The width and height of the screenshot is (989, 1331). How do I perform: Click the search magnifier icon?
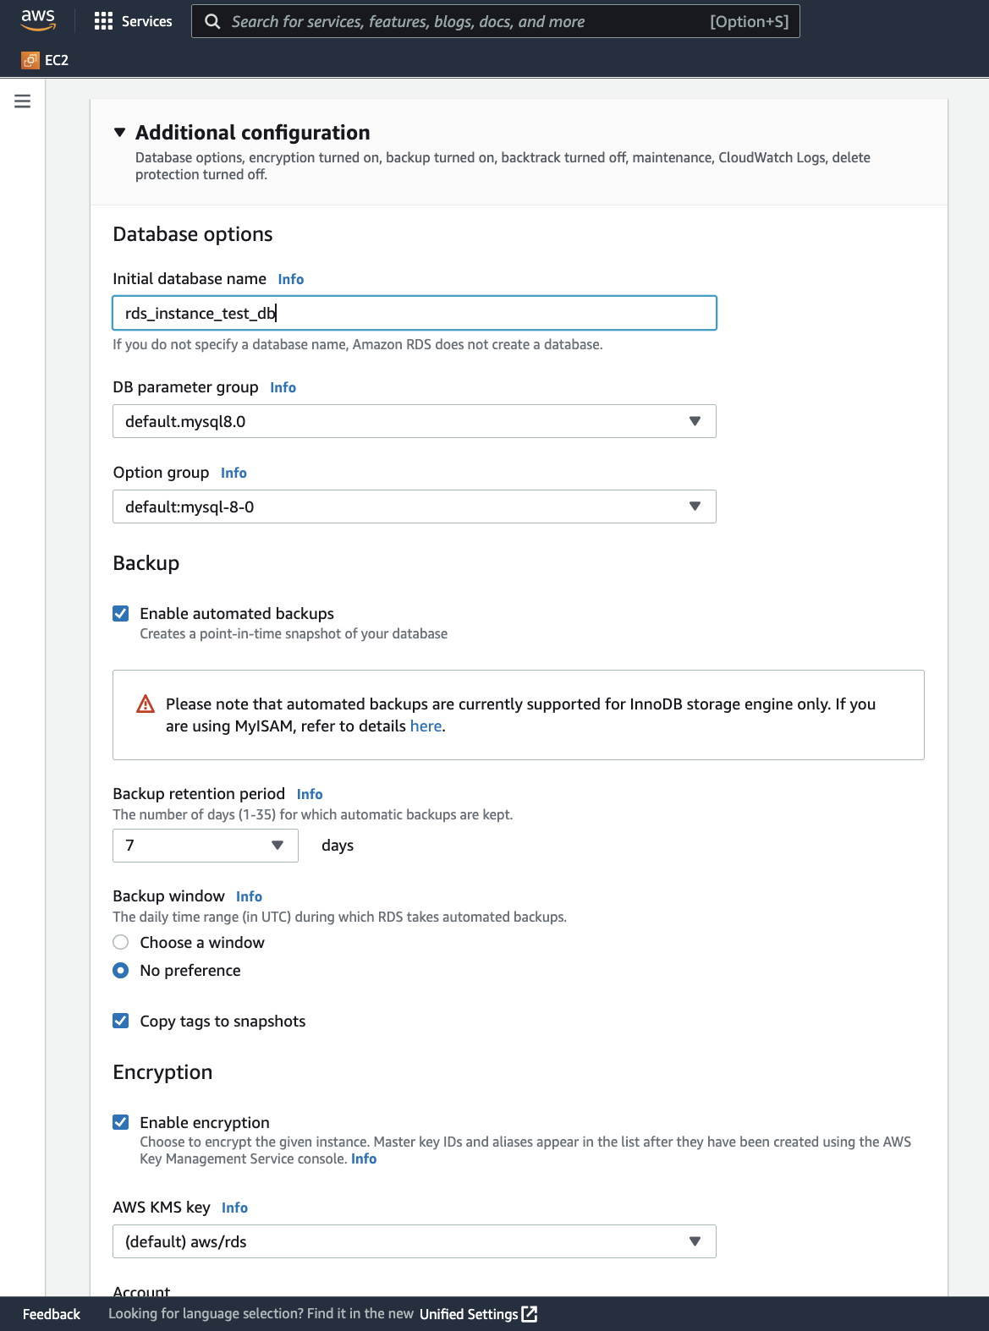pos(212,21)
